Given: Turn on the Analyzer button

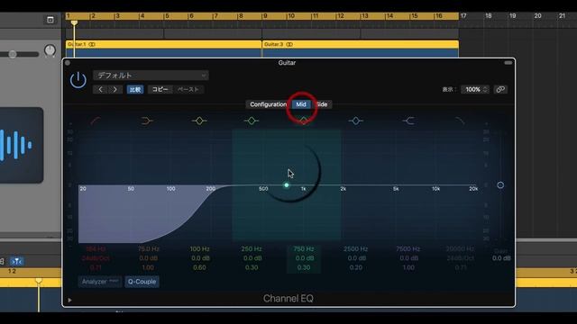Looking at the screenshot, I should click(x=100, y=282).
